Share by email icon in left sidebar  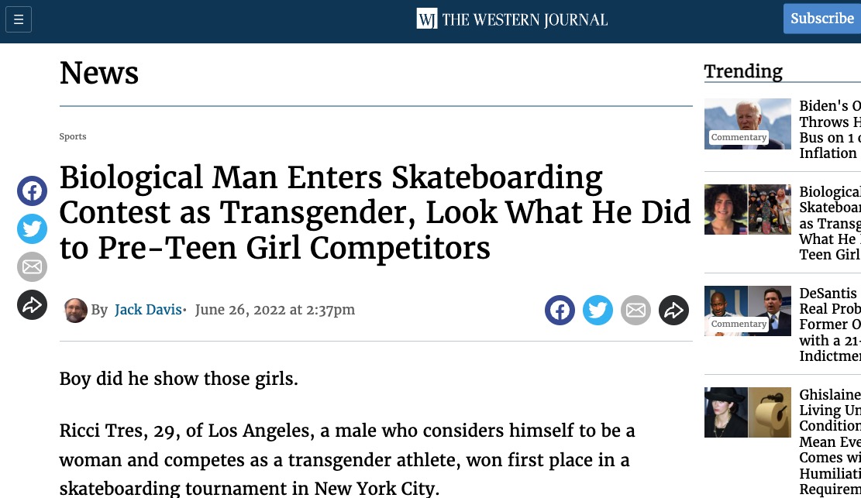click(x=32, y=267)
